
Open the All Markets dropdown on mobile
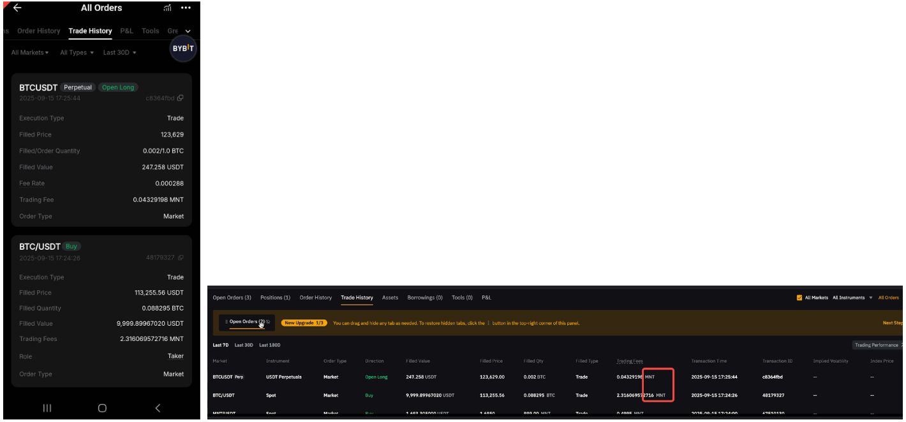(29, 52)
